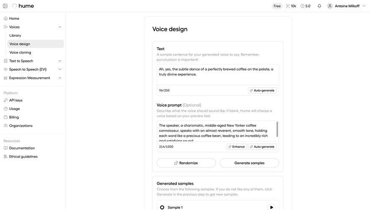Image resolution: width=370 pixels, height=210 pixels.
Task: Click the Home house icon
Action: pos(6,18)
